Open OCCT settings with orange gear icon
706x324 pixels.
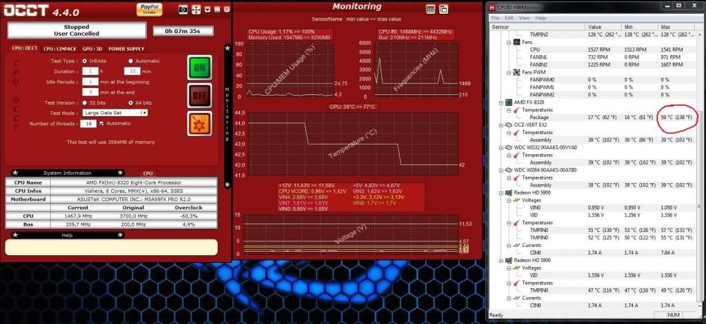tap(199, 123)
